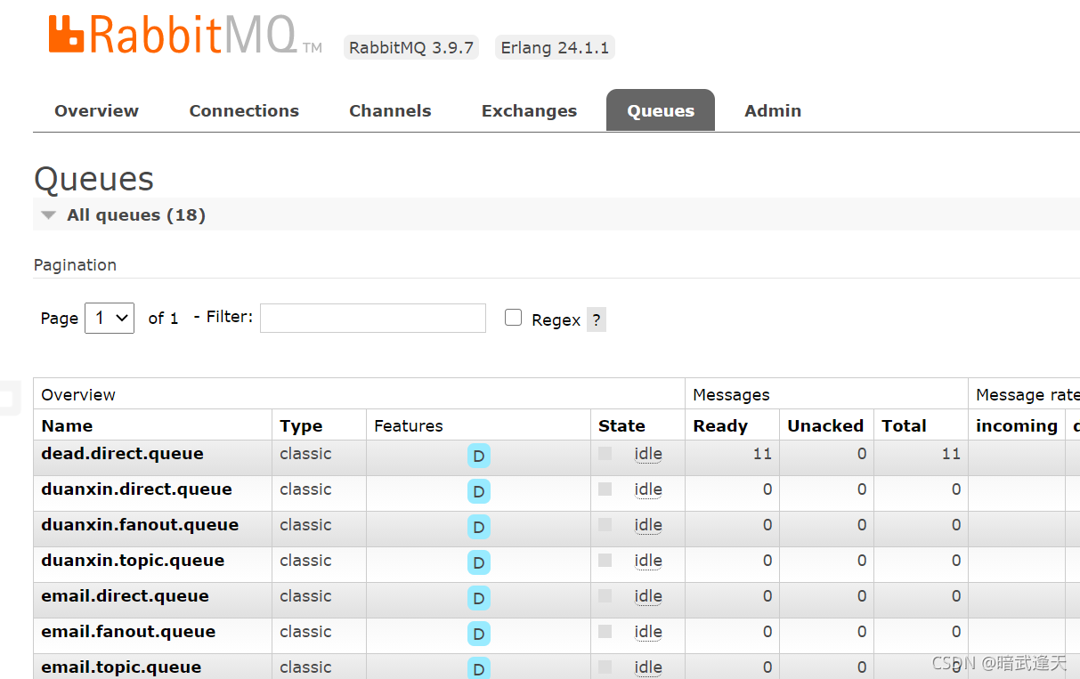Click the idle state of email.direct.queue
Image resolution: width=1080 pixels, height=679 pixels.
click(648, 596)
